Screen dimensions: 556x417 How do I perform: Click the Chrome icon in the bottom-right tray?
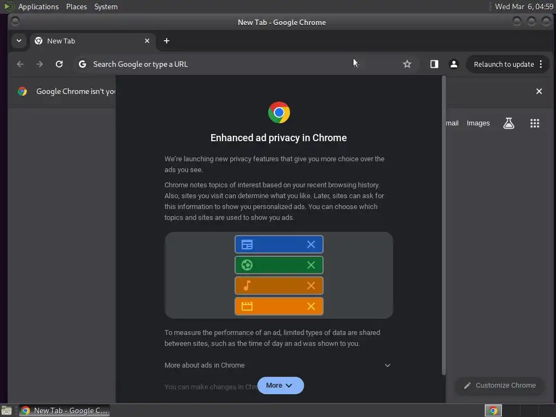(x=493, y=410)
